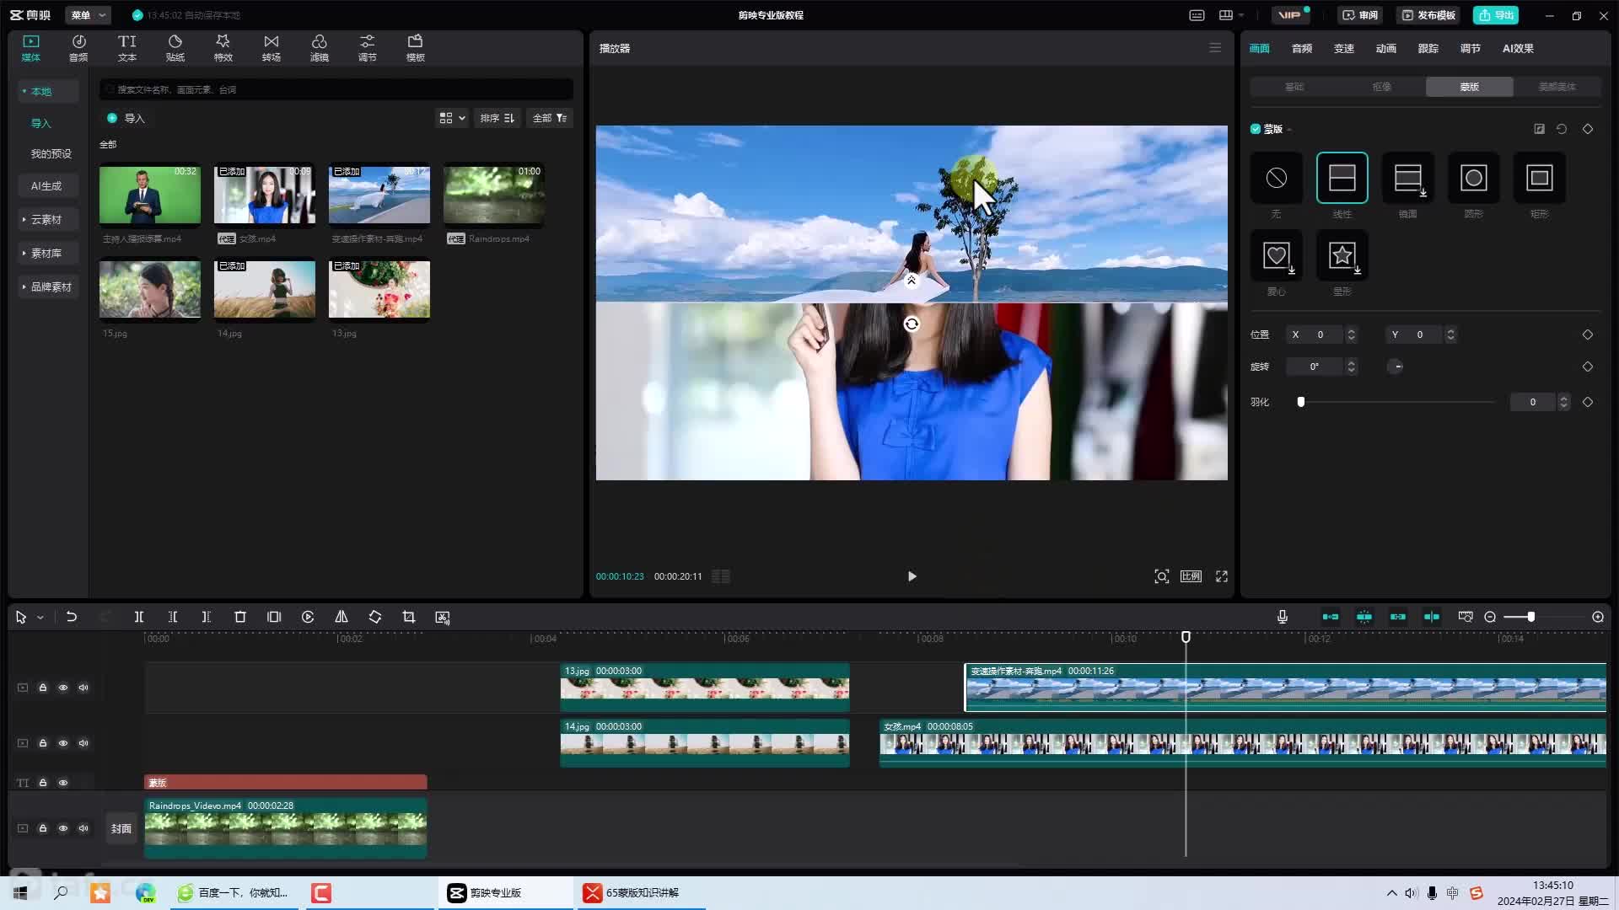This screenshot has height=910, width=1619.
Task: Open the 转场 transitions panel
Action: pos(271,48)
